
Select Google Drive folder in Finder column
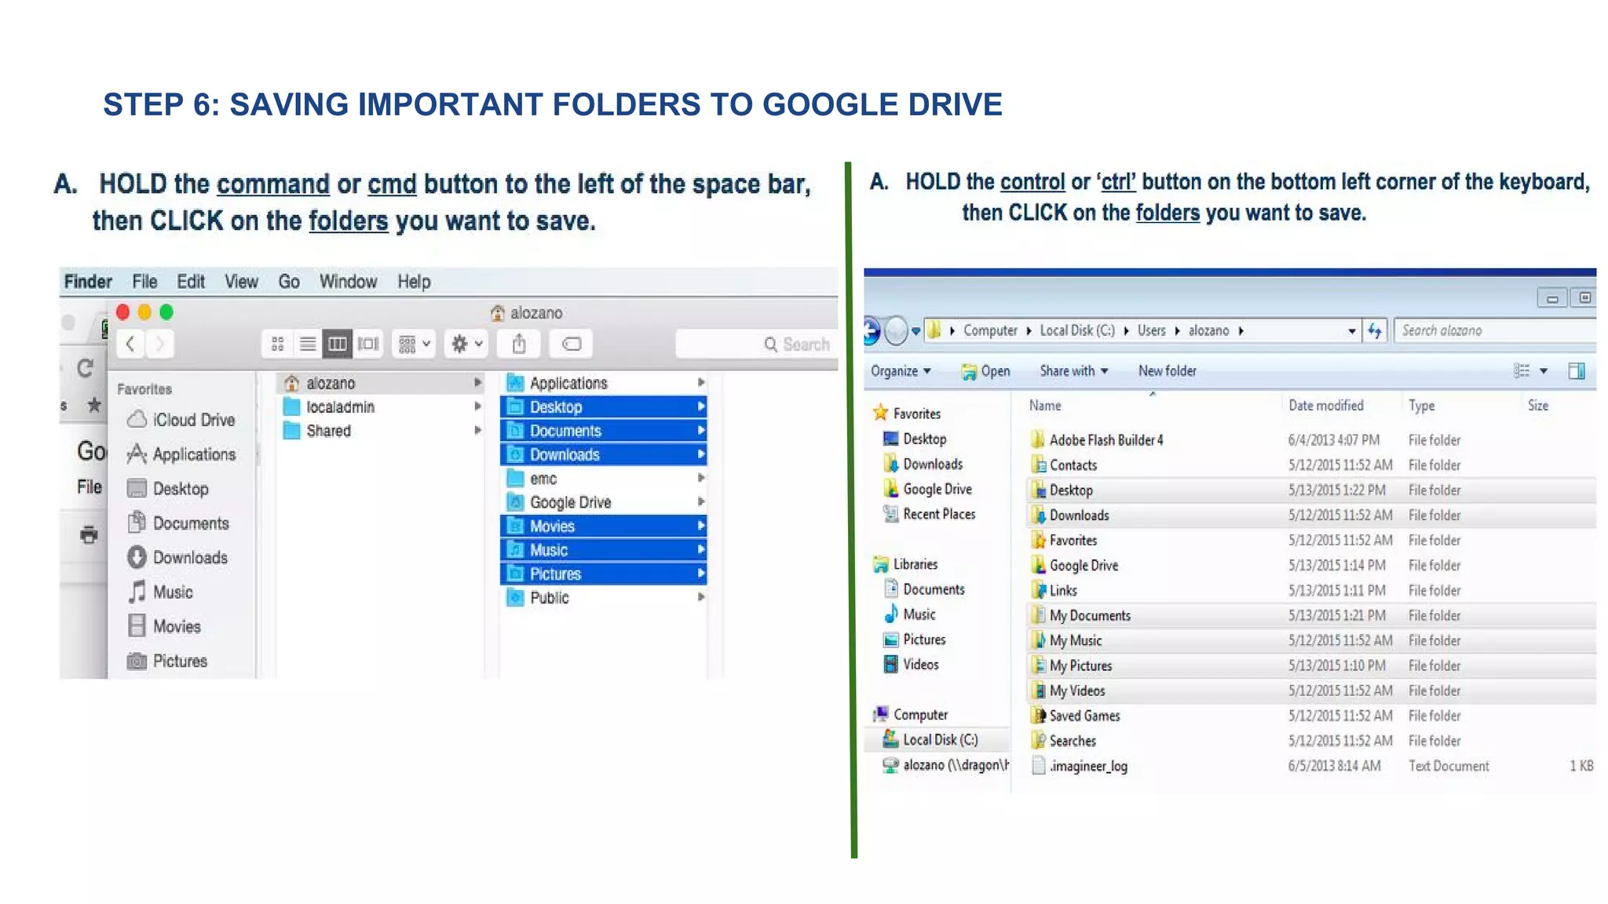[604, 502]
